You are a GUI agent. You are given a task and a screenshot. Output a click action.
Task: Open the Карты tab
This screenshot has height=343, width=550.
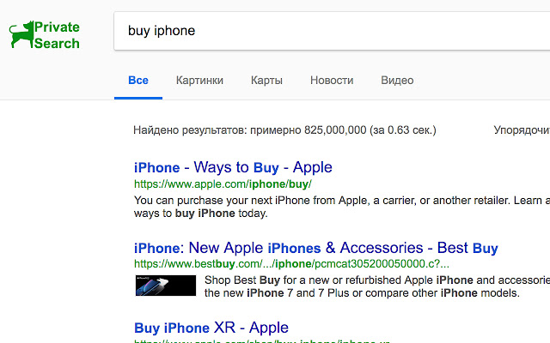[x=266, y=81]
